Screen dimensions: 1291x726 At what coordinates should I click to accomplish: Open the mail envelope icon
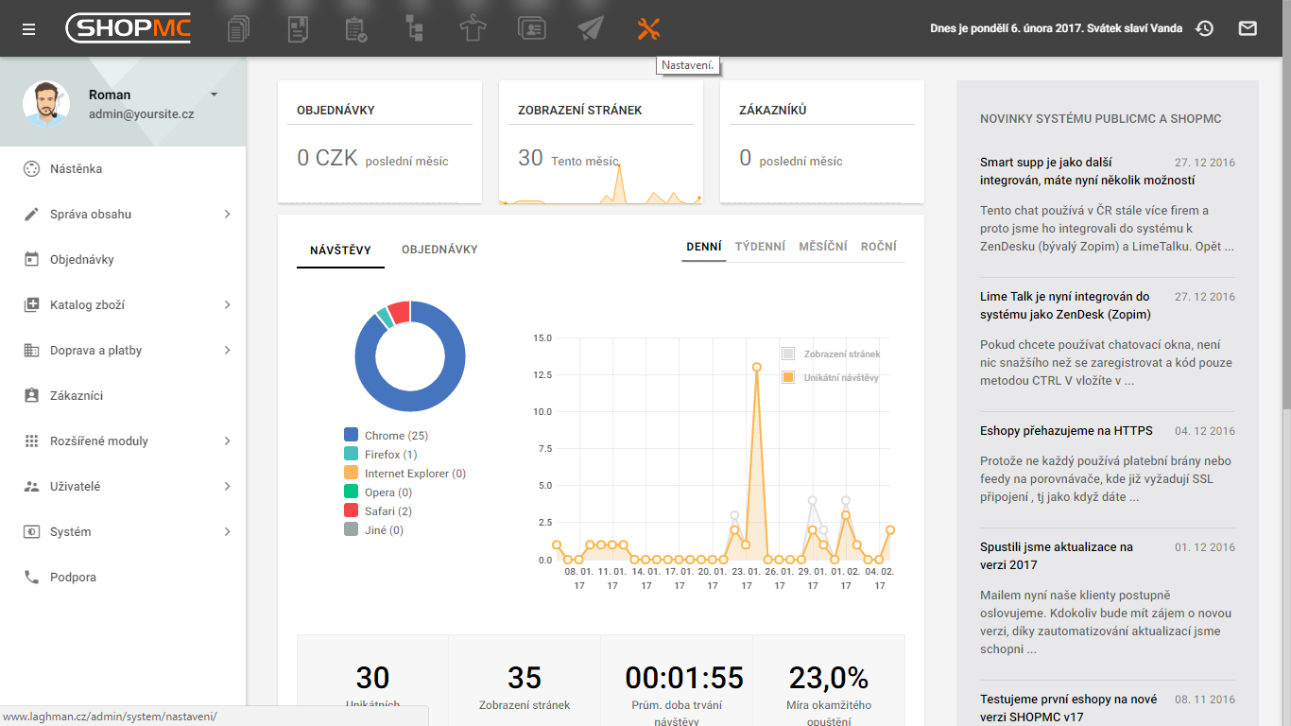(x=1248, y=28)
